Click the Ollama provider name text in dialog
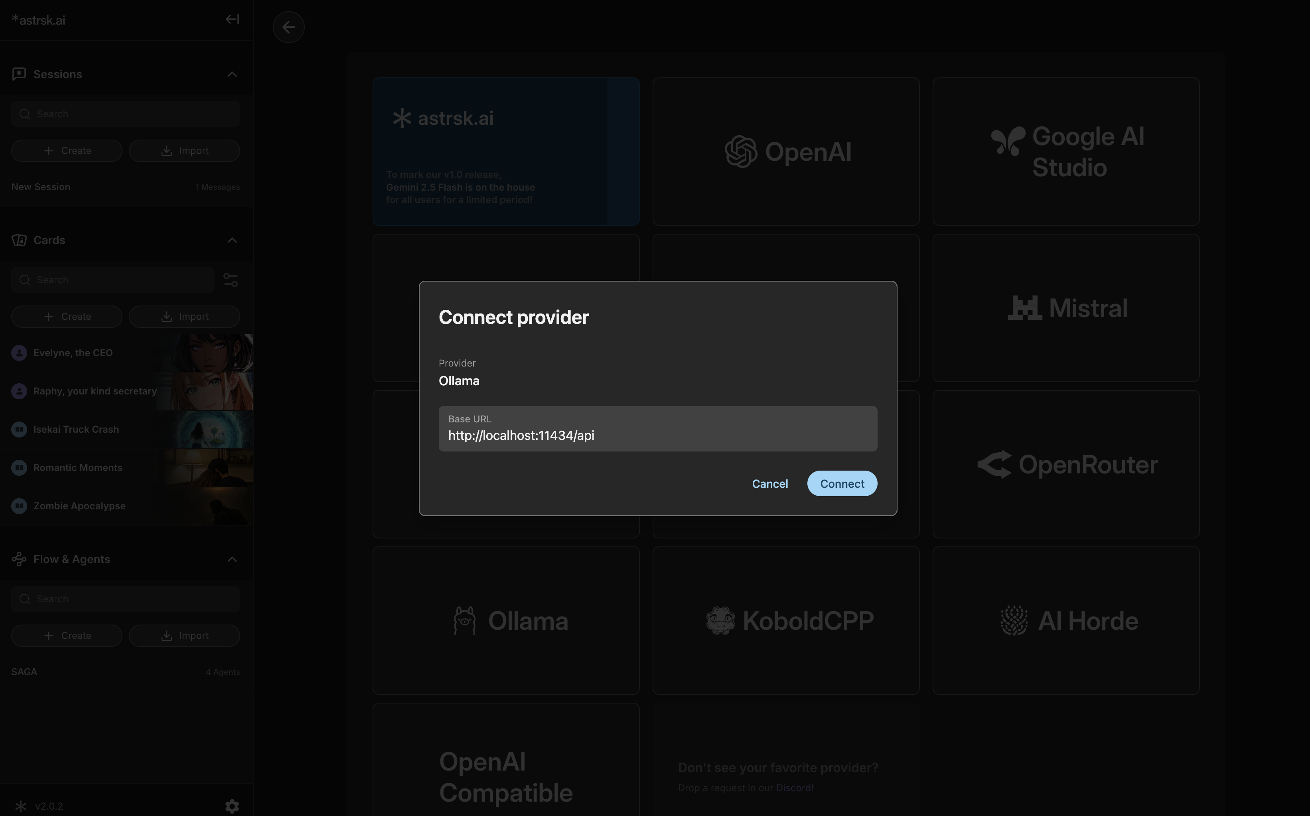Image resolution: width=1310 pixels, height=816 pixels. pos(459,381)
